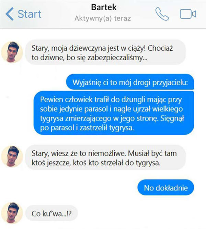Screen dimensions: 206x229
Task: Select the 'moja dziewczyna jest w ciąży' message
Action: [105, 52]
